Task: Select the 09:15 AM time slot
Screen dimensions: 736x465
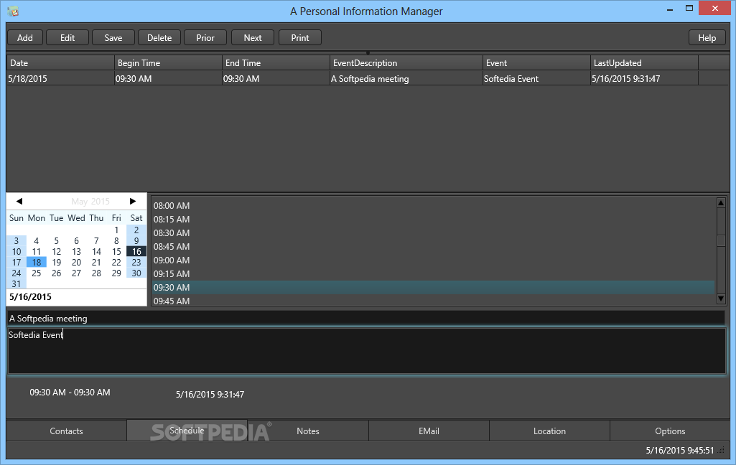Action: pyautogui.click(x=433, y=273)
